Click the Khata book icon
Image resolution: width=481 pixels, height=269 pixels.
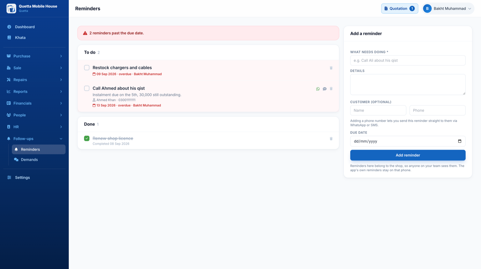click(9, 38)
